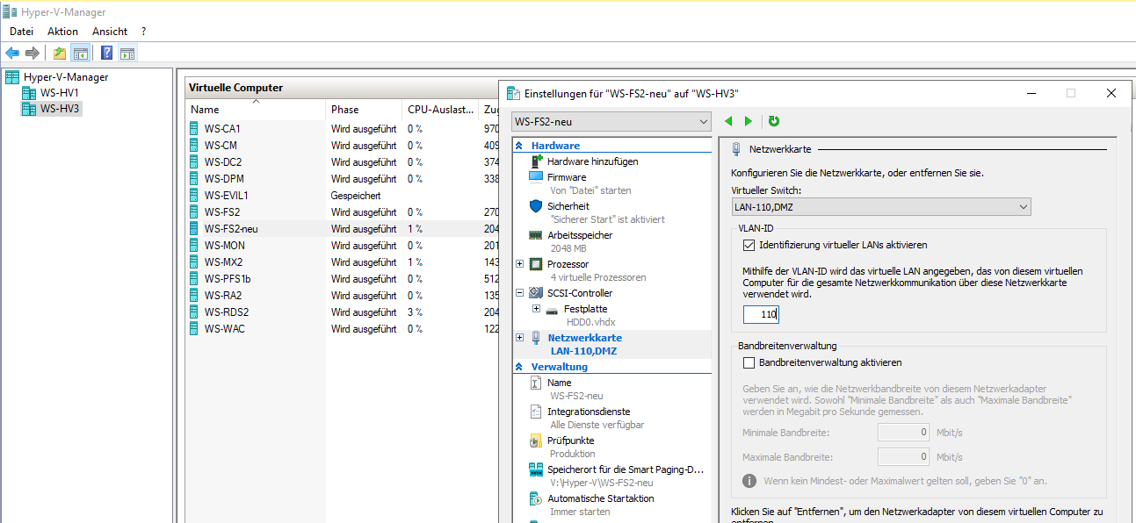Expand the Festplatte tree node

click(x=537, y=309)
